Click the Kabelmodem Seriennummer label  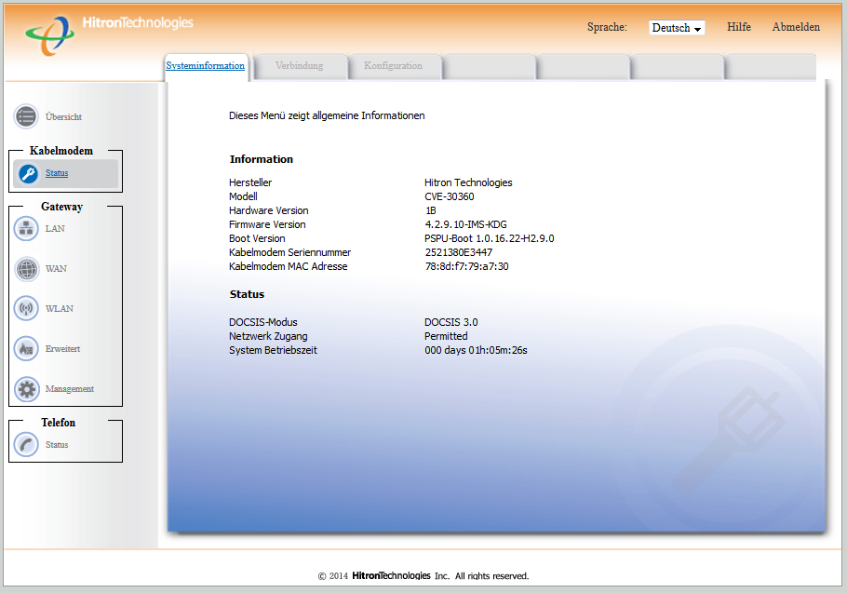[x=290, y=253]
